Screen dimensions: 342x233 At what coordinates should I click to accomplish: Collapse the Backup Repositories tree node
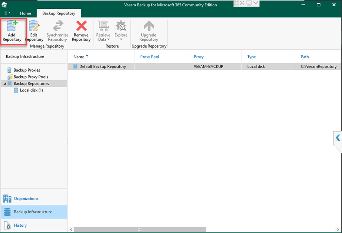[5, 84]
